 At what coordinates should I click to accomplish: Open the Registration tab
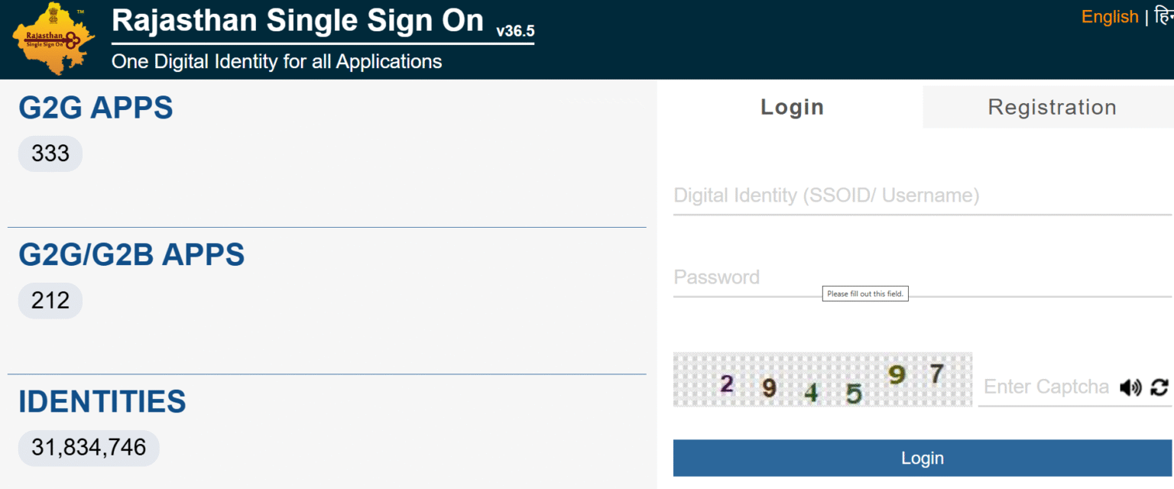1052,107
